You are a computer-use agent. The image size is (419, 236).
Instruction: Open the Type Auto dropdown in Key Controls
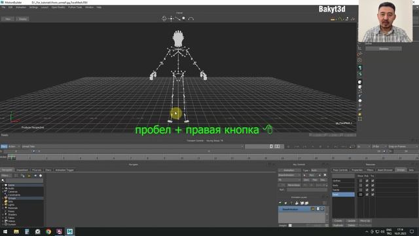(x=319, y=170)
